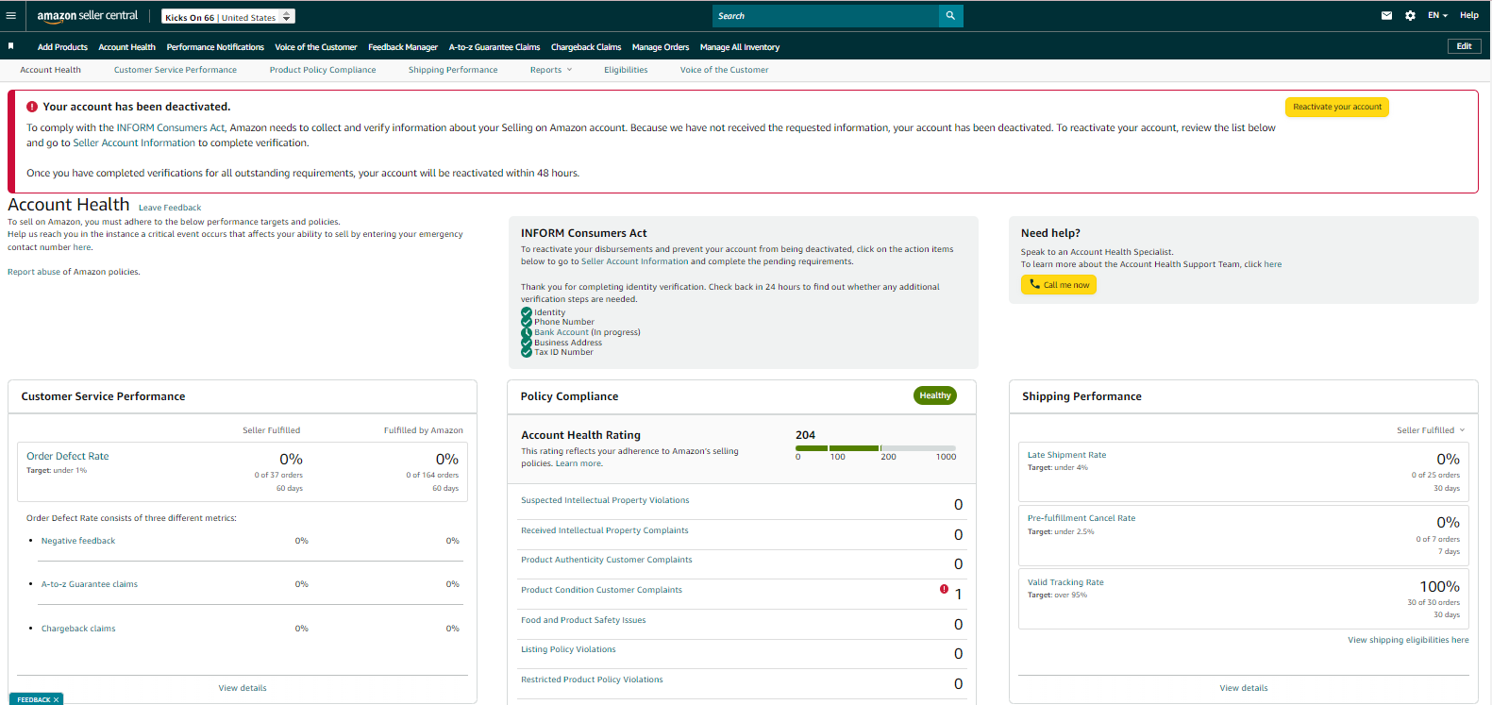1492x705 pixels.
Task: Click the bookmark flag icon
Action: coord(11,45)
